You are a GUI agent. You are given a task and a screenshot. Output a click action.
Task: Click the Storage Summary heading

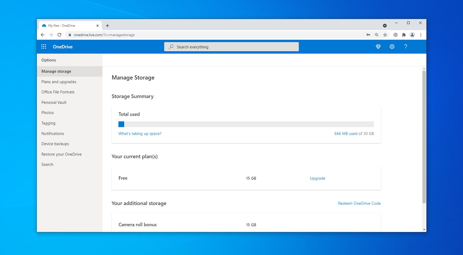[x=133, y=97]
